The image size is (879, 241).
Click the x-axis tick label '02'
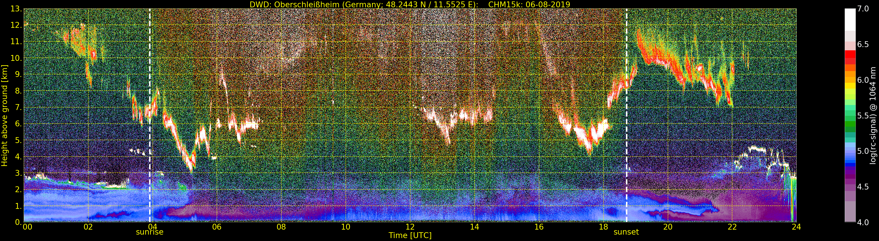pos(88,227)
